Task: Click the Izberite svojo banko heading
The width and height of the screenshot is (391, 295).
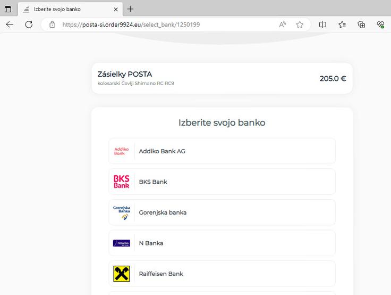Action: pyautogui.click(x=222, y=123)
